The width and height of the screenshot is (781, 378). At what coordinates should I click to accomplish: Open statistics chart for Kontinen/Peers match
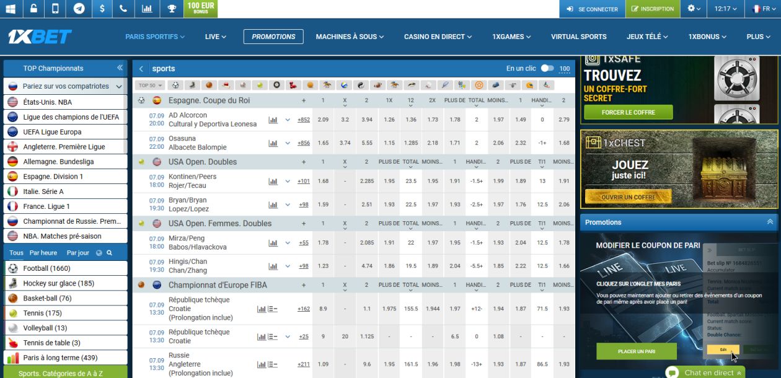point(273,182)
